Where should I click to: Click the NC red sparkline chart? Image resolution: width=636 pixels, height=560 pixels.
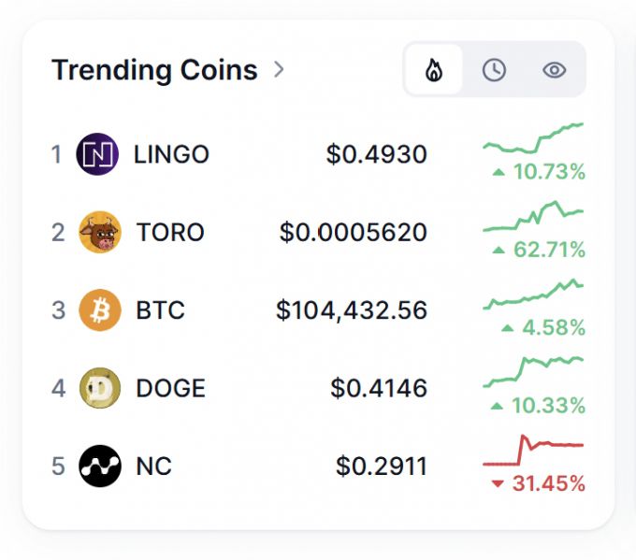pyautogui.click(x=533, y=452)
